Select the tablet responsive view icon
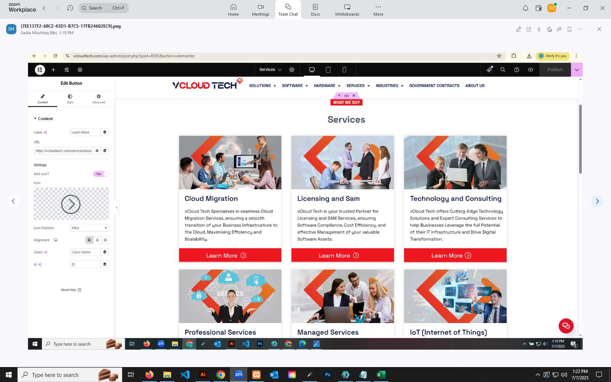The height and width of the screenshot is (382, 611). click(328, 69)
